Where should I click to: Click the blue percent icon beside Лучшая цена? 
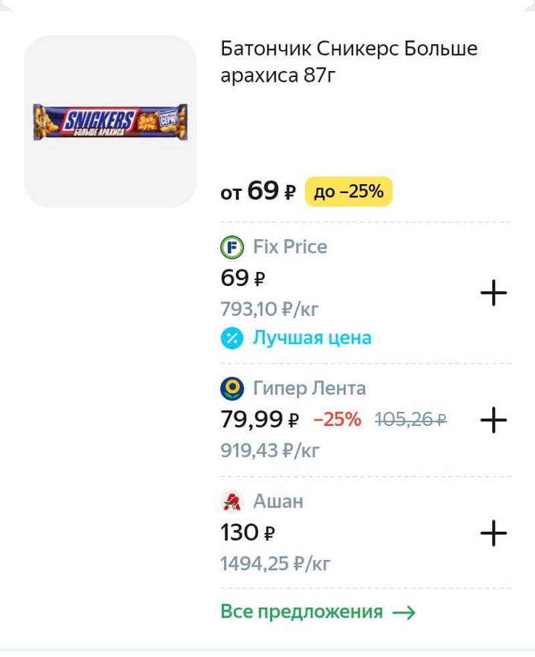tap(231, 338)
